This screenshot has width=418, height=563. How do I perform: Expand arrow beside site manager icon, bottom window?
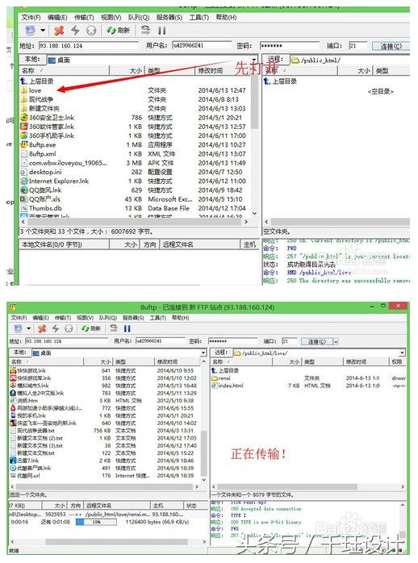pos(28,328)
